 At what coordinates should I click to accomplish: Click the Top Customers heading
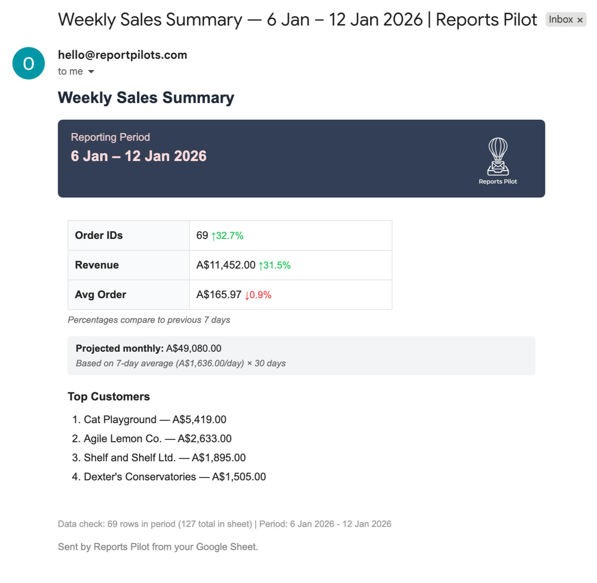(x=108, y=396)
